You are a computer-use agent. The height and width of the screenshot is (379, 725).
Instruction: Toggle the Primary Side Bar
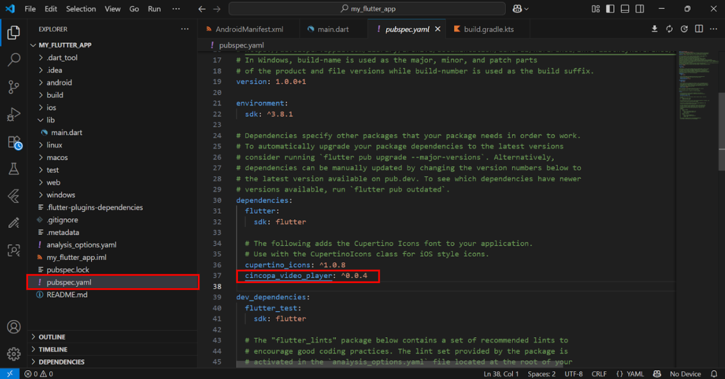point(610,9)
